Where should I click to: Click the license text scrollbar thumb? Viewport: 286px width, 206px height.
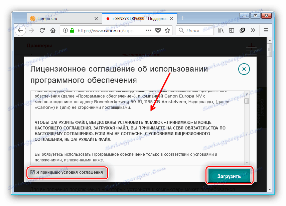coord(247,101)
